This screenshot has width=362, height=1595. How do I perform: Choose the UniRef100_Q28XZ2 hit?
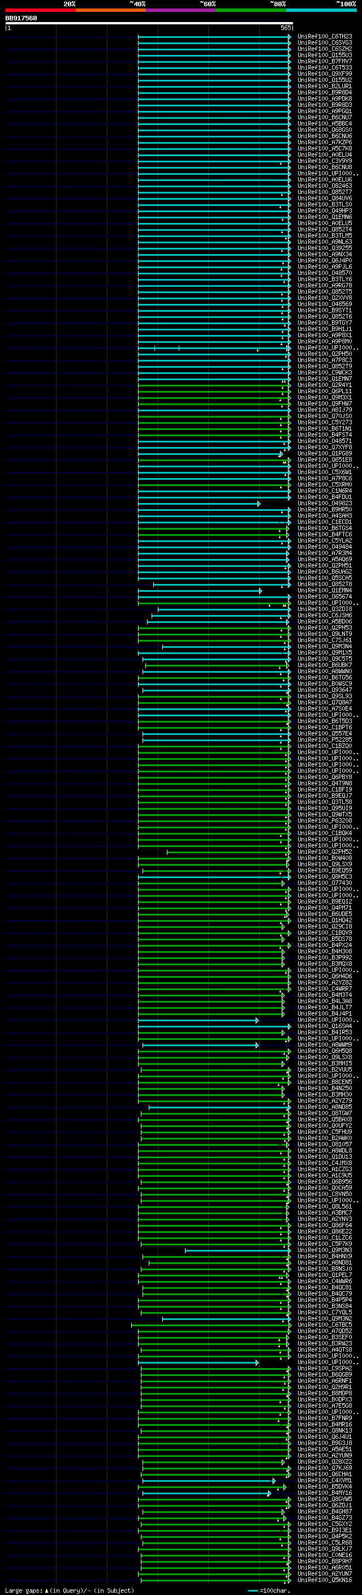pyautogui.click(x=325, y=1461)
